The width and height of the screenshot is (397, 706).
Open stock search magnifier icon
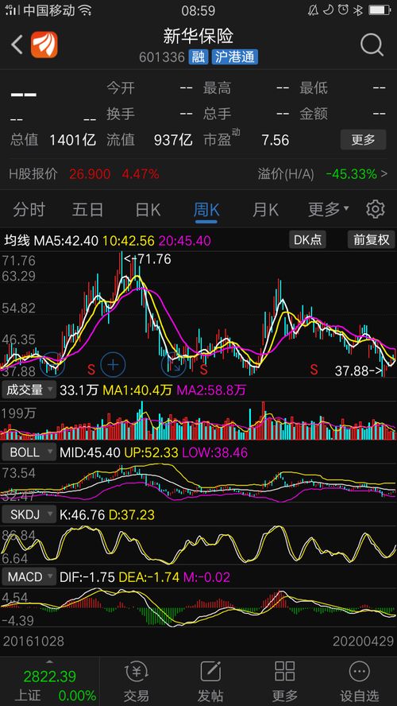point(372,45)
